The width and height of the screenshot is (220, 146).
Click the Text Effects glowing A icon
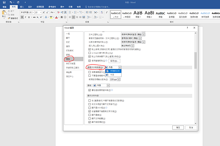coord(46,17)
